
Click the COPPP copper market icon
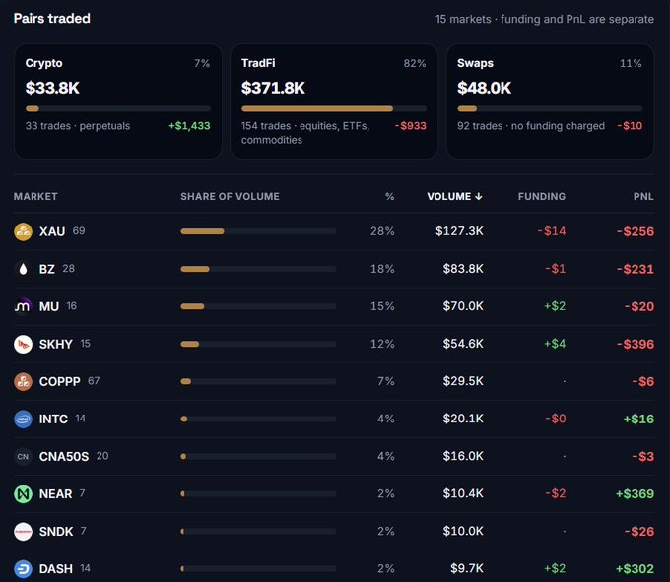point(23,382)
